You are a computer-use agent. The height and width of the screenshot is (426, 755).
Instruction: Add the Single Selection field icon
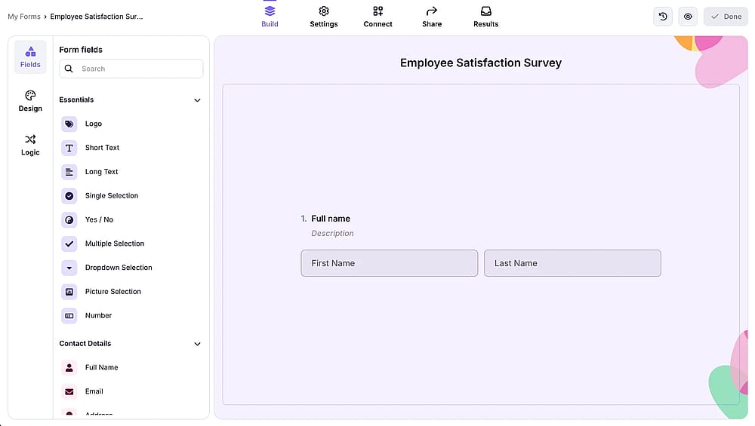[69, 196]
